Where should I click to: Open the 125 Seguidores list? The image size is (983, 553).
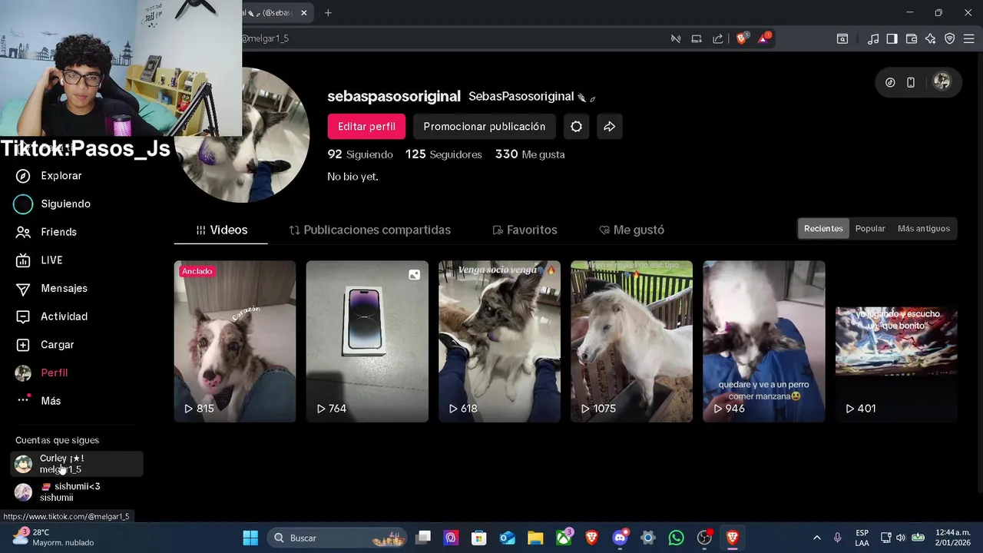444,154
